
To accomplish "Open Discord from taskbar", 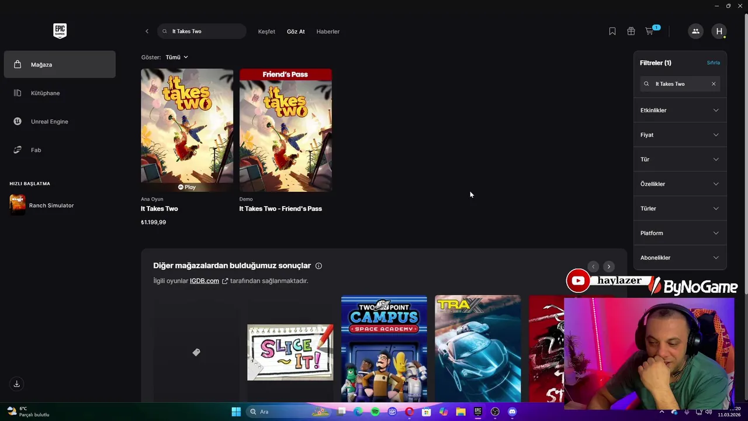I will 512,412.
